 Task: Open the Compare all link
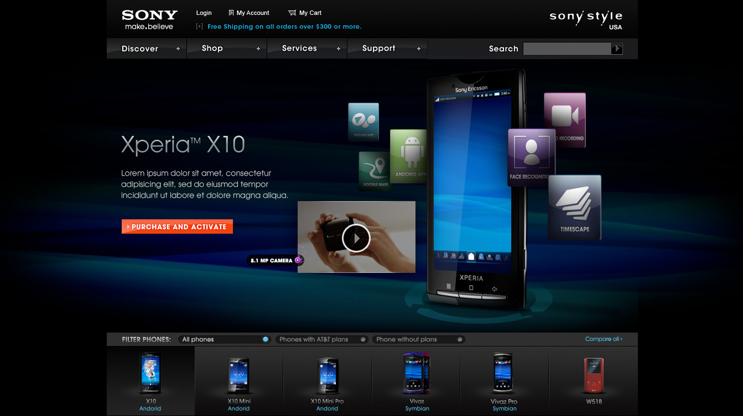(x=603, y=339)
